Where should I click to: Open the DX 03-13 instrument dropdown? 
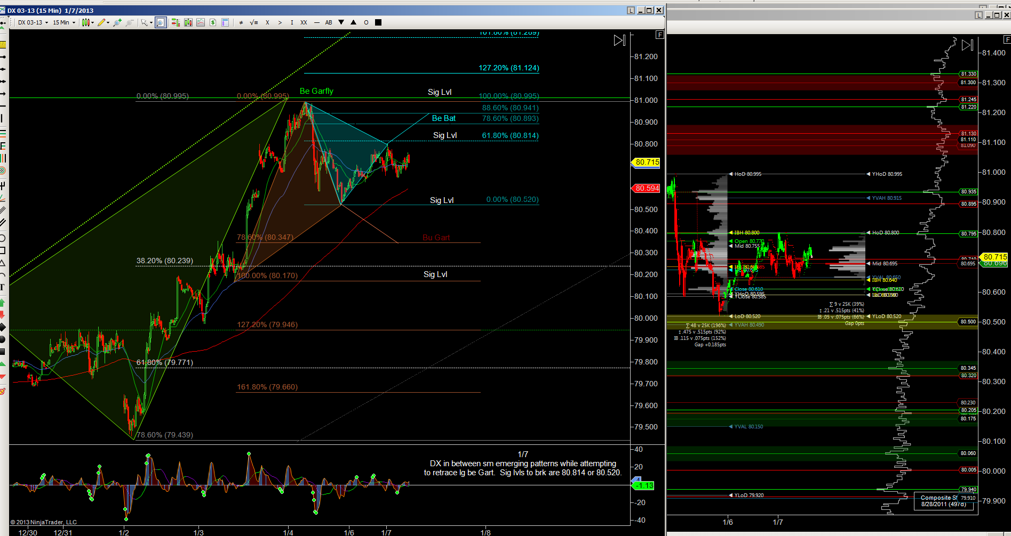point(33,22)
